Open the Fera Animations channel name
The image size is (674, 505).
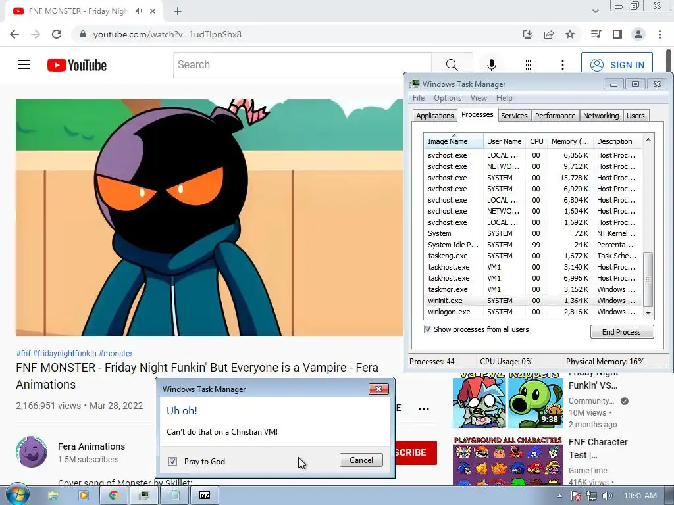[91, 446]
